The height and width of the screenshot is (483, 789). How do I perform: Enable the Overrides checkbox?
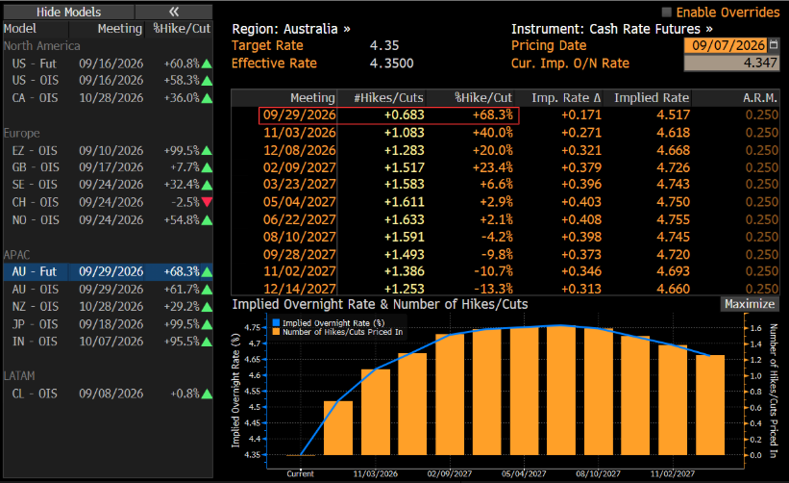(x=667, y=13)
